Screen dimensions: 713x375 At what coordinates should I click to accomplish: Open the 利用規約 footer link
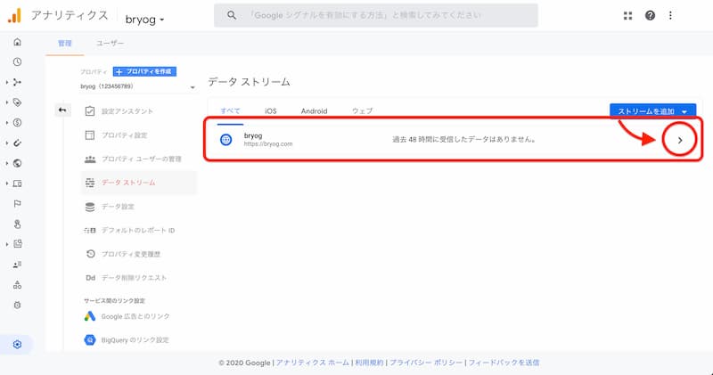369,363
